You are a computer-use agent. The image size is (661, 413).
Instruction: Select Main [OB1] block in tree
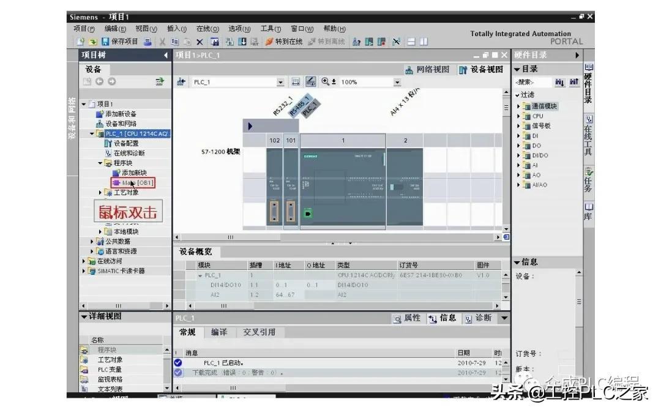[x=133, y=182]
